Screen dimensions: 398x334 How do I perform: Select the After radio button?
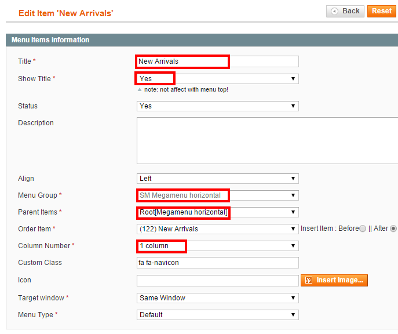[393, 228]
